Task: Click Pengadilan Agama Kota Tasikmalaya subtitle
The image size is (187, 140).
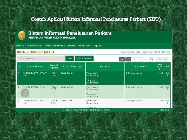Action: (x=52, y=38)
